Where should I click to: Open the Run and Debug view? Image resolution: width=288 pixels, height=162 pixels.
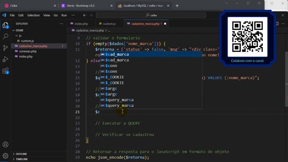point(5,59)
